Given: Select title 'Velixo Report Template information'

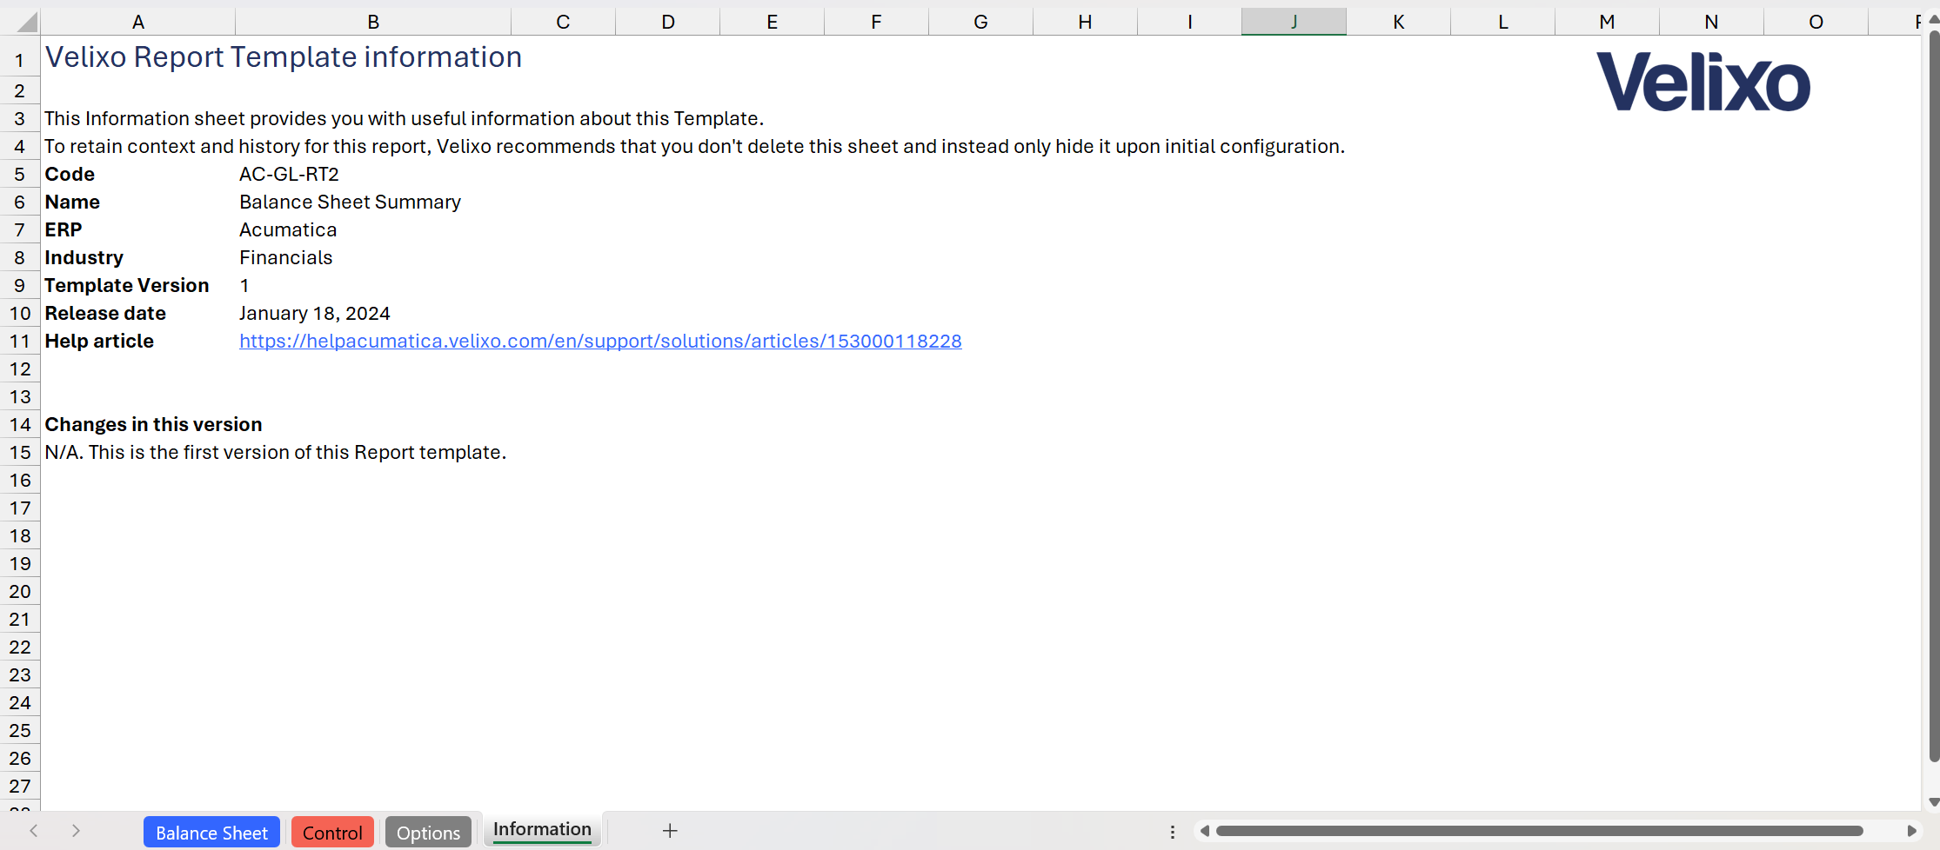Looking at the screenshot, I should pyautogui.click(x=283, y=57).
